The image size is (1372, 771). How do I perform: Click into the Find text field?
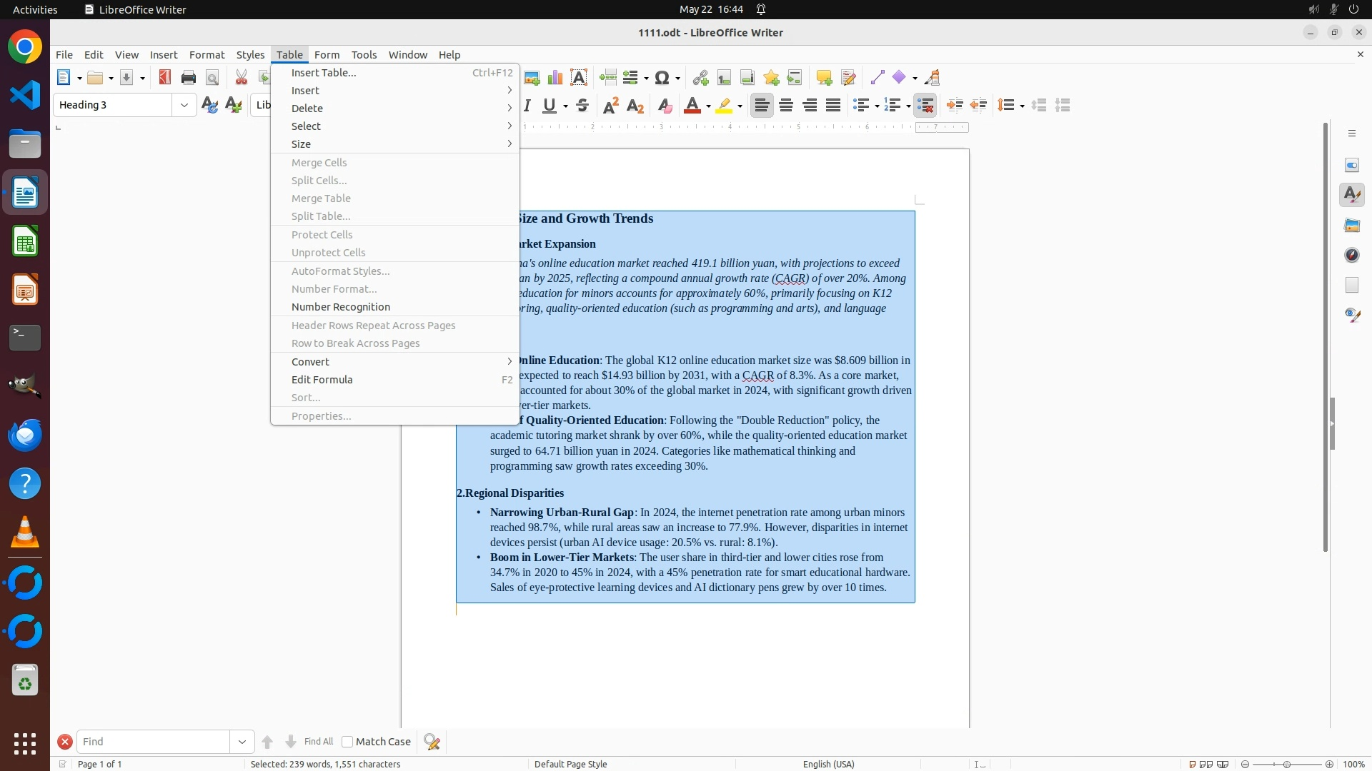[x=153, y=742]
